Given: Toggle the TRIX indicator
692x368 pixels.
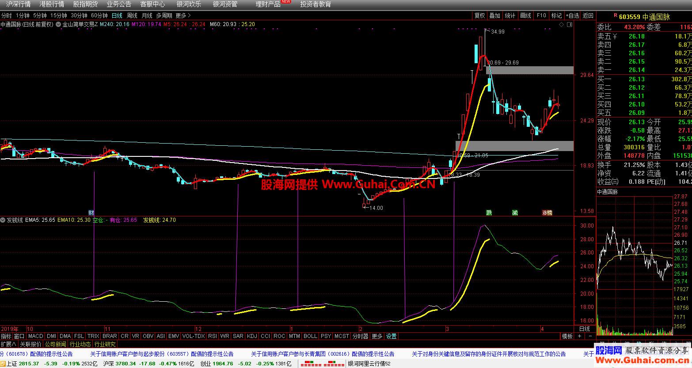Looking at the screenshot, I should point(93,336).
